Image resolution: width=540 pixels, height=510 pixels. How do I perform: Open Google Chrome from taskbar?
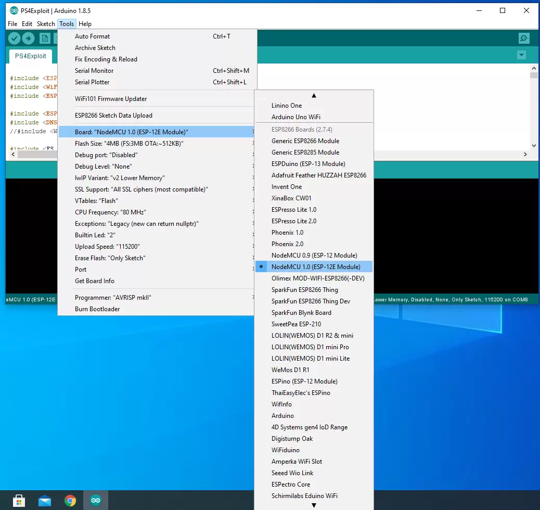pyautogui.click(x=70, y=500)
